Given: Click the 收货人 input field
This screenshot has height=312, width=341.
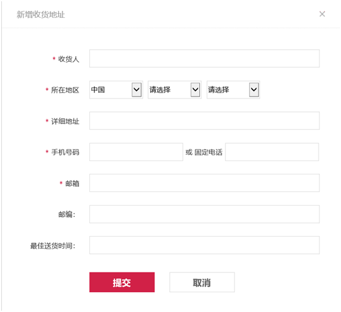Looking at the screenshot, I should pyautogui.click(x=204, y=59).
